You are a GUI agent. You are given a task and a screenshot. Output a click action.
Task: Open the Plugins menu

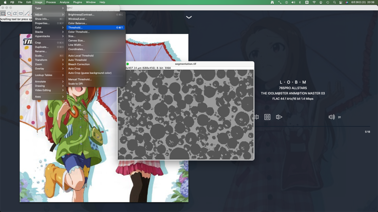[77, 2]
